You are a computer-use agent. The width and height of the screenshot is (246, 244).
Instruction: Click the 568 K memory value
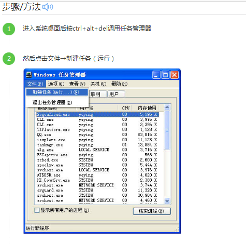(x=151, y=155)
